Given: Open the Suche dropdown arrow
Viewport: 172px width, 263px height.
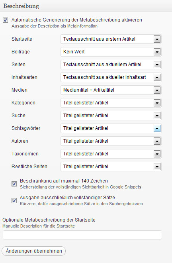Looking at the screenshot, I should pos(157,116).
